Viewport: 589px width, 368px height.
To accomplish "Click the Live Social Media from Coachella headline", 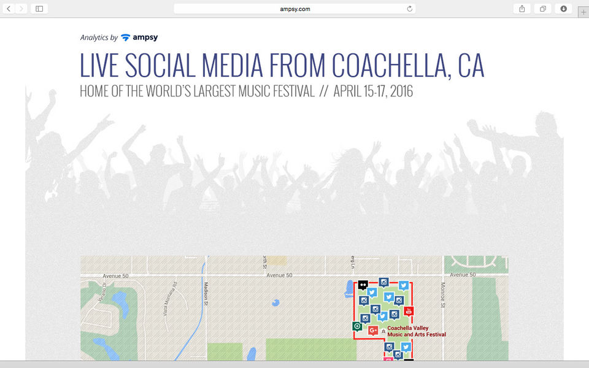I will click(282, 66).
